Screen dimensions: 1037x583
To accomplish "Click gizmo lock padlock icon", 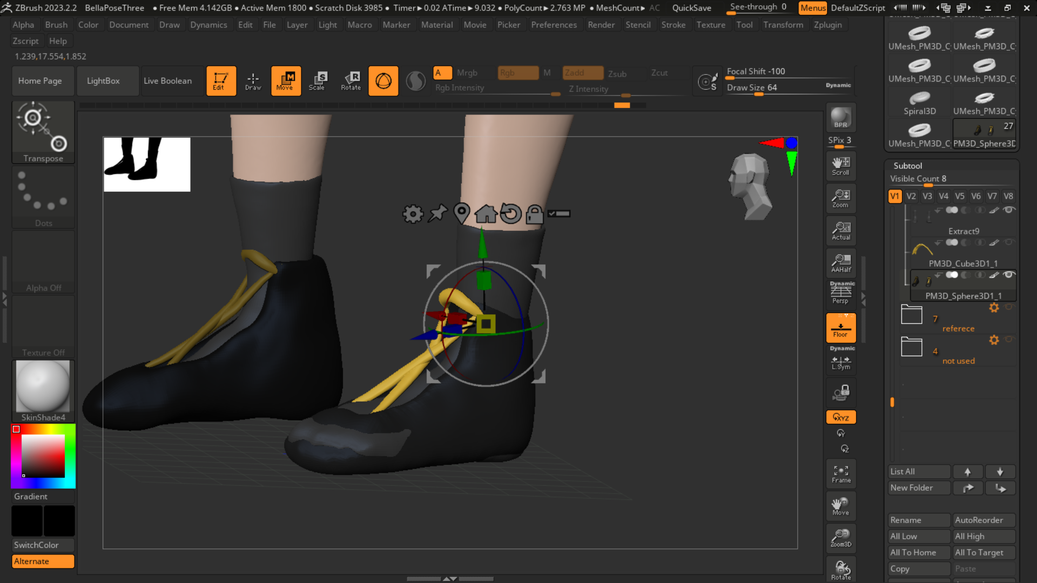I will pos(534,214).
